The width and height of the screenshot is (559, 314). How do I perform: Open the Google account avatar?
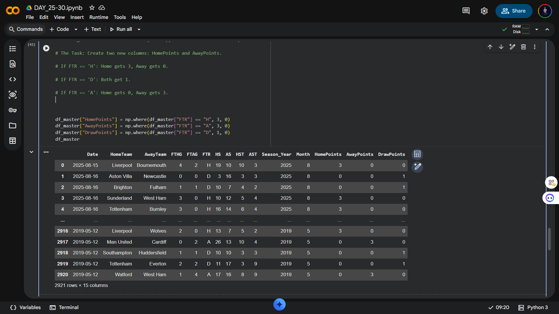click(545, 11)
